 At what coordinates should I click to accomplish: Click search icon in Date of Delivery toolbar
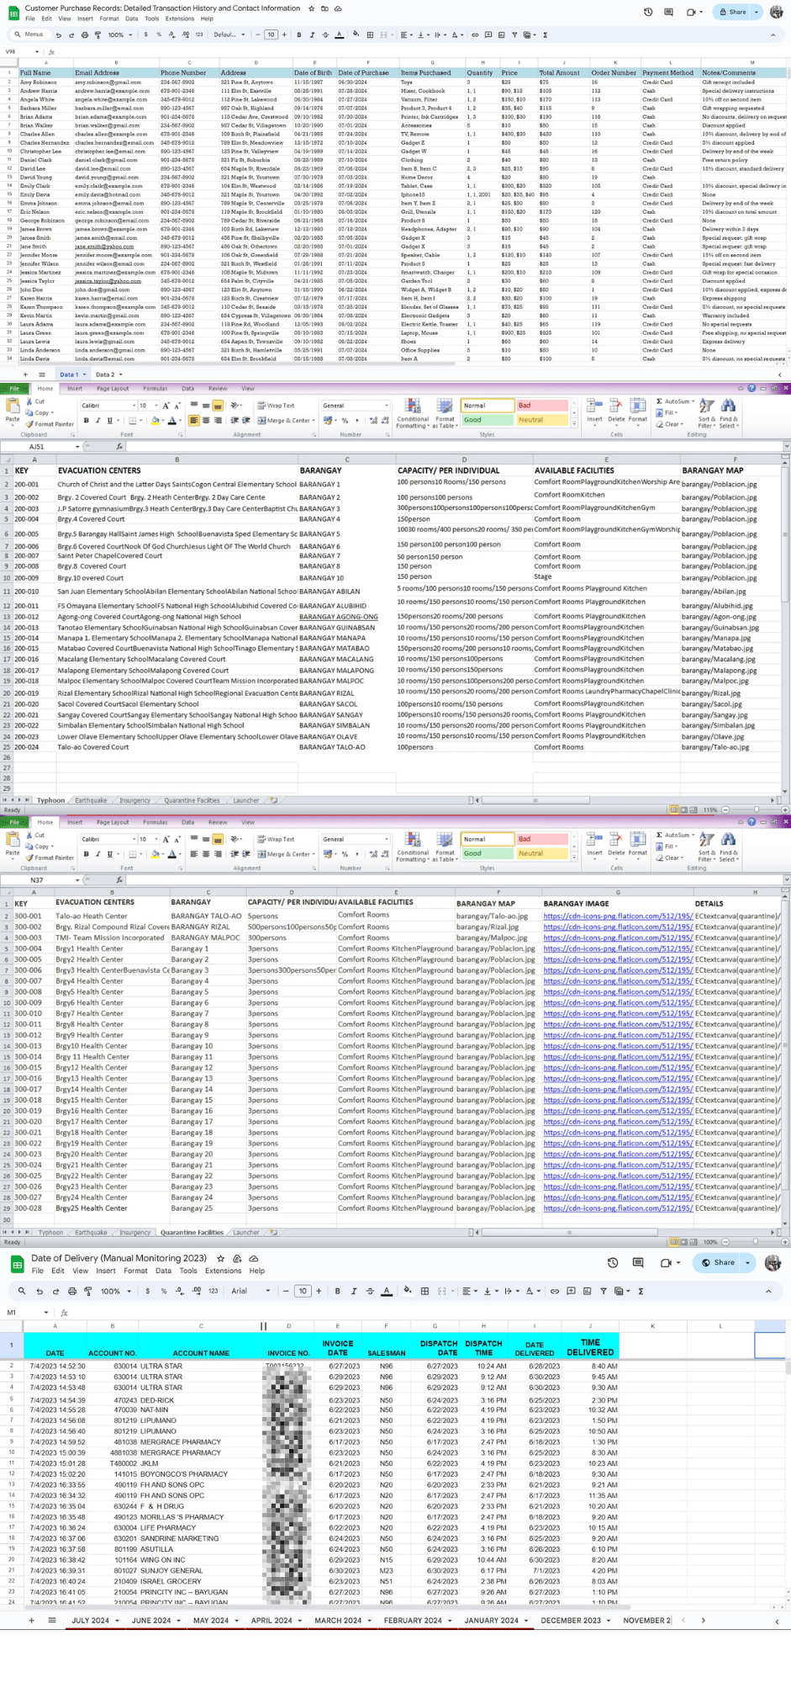[x=22, y=1291]
